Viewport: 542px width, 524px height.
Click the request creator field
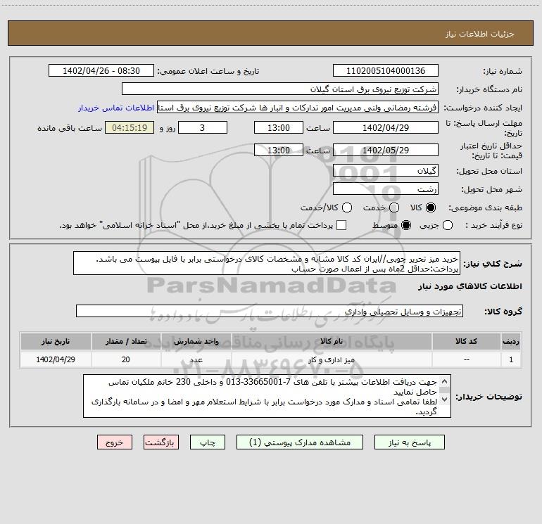click(298, 108)
